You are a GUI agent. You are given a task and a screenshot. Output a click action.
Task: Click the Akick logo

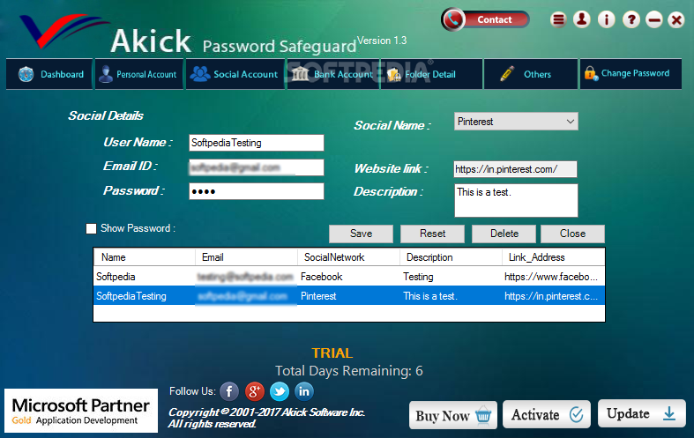[x=64, y=31]
